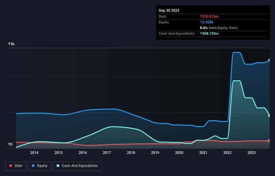Click the teal Cash endpoint marker
This screenshot has height=176, width=275.
(269, 115)
